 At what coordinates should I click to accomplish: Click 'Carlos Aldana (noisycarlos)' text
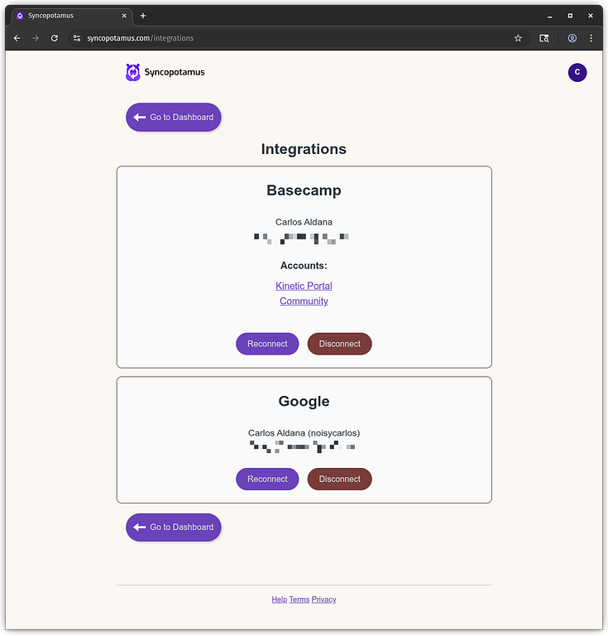(x=304, y=433)
